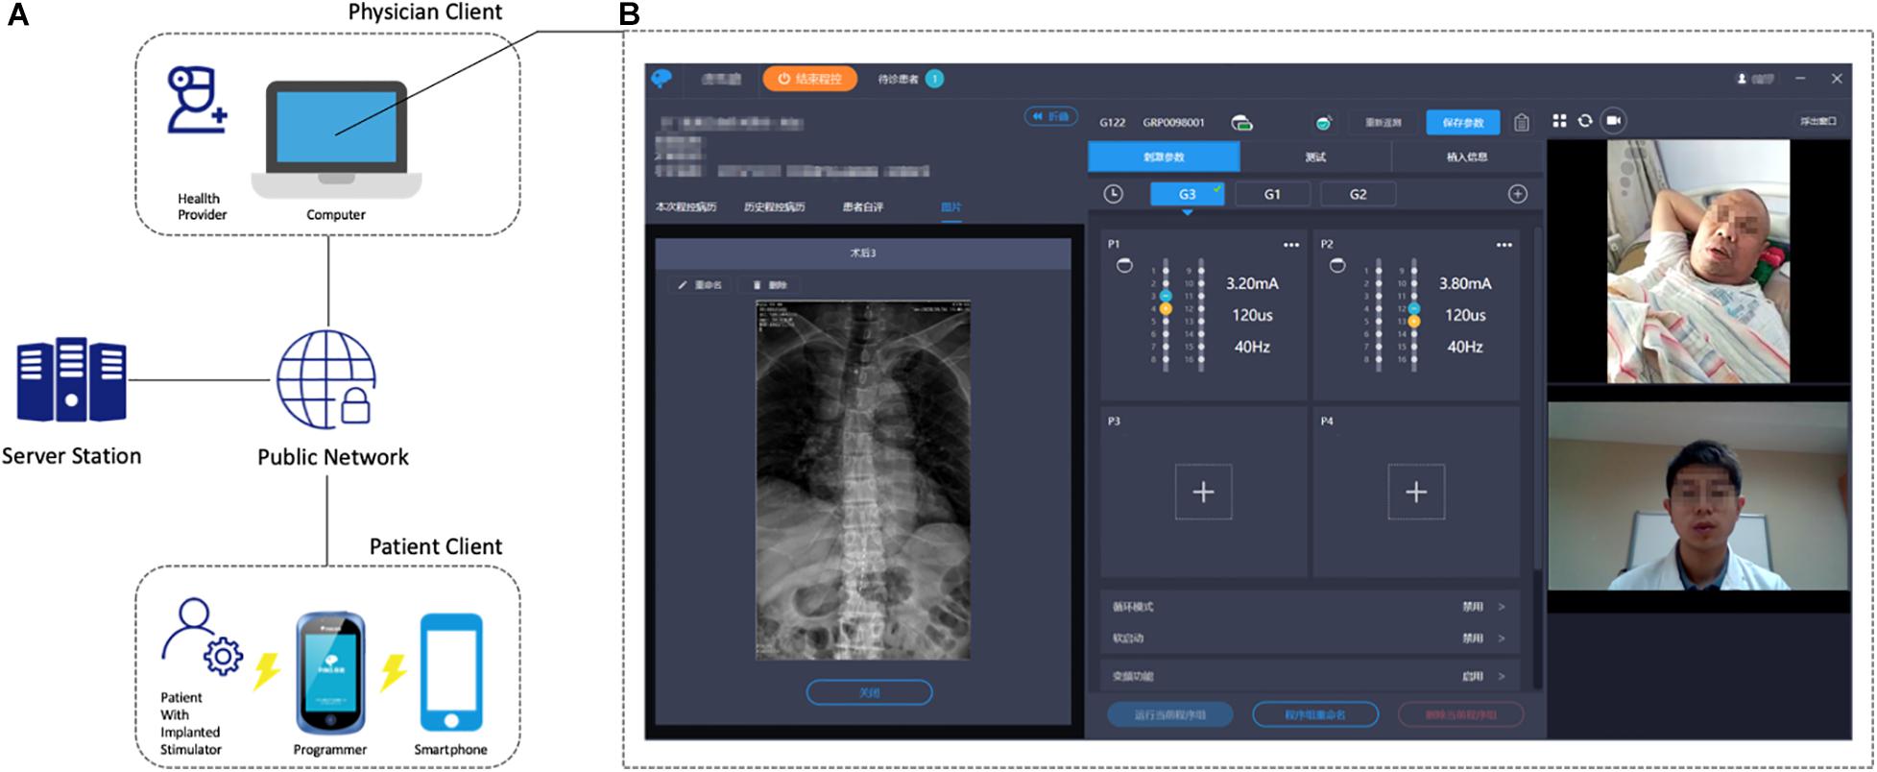Screen dimensions: 1877x772
Task: Toggle the video camera icon
Action: [1614, 120]
